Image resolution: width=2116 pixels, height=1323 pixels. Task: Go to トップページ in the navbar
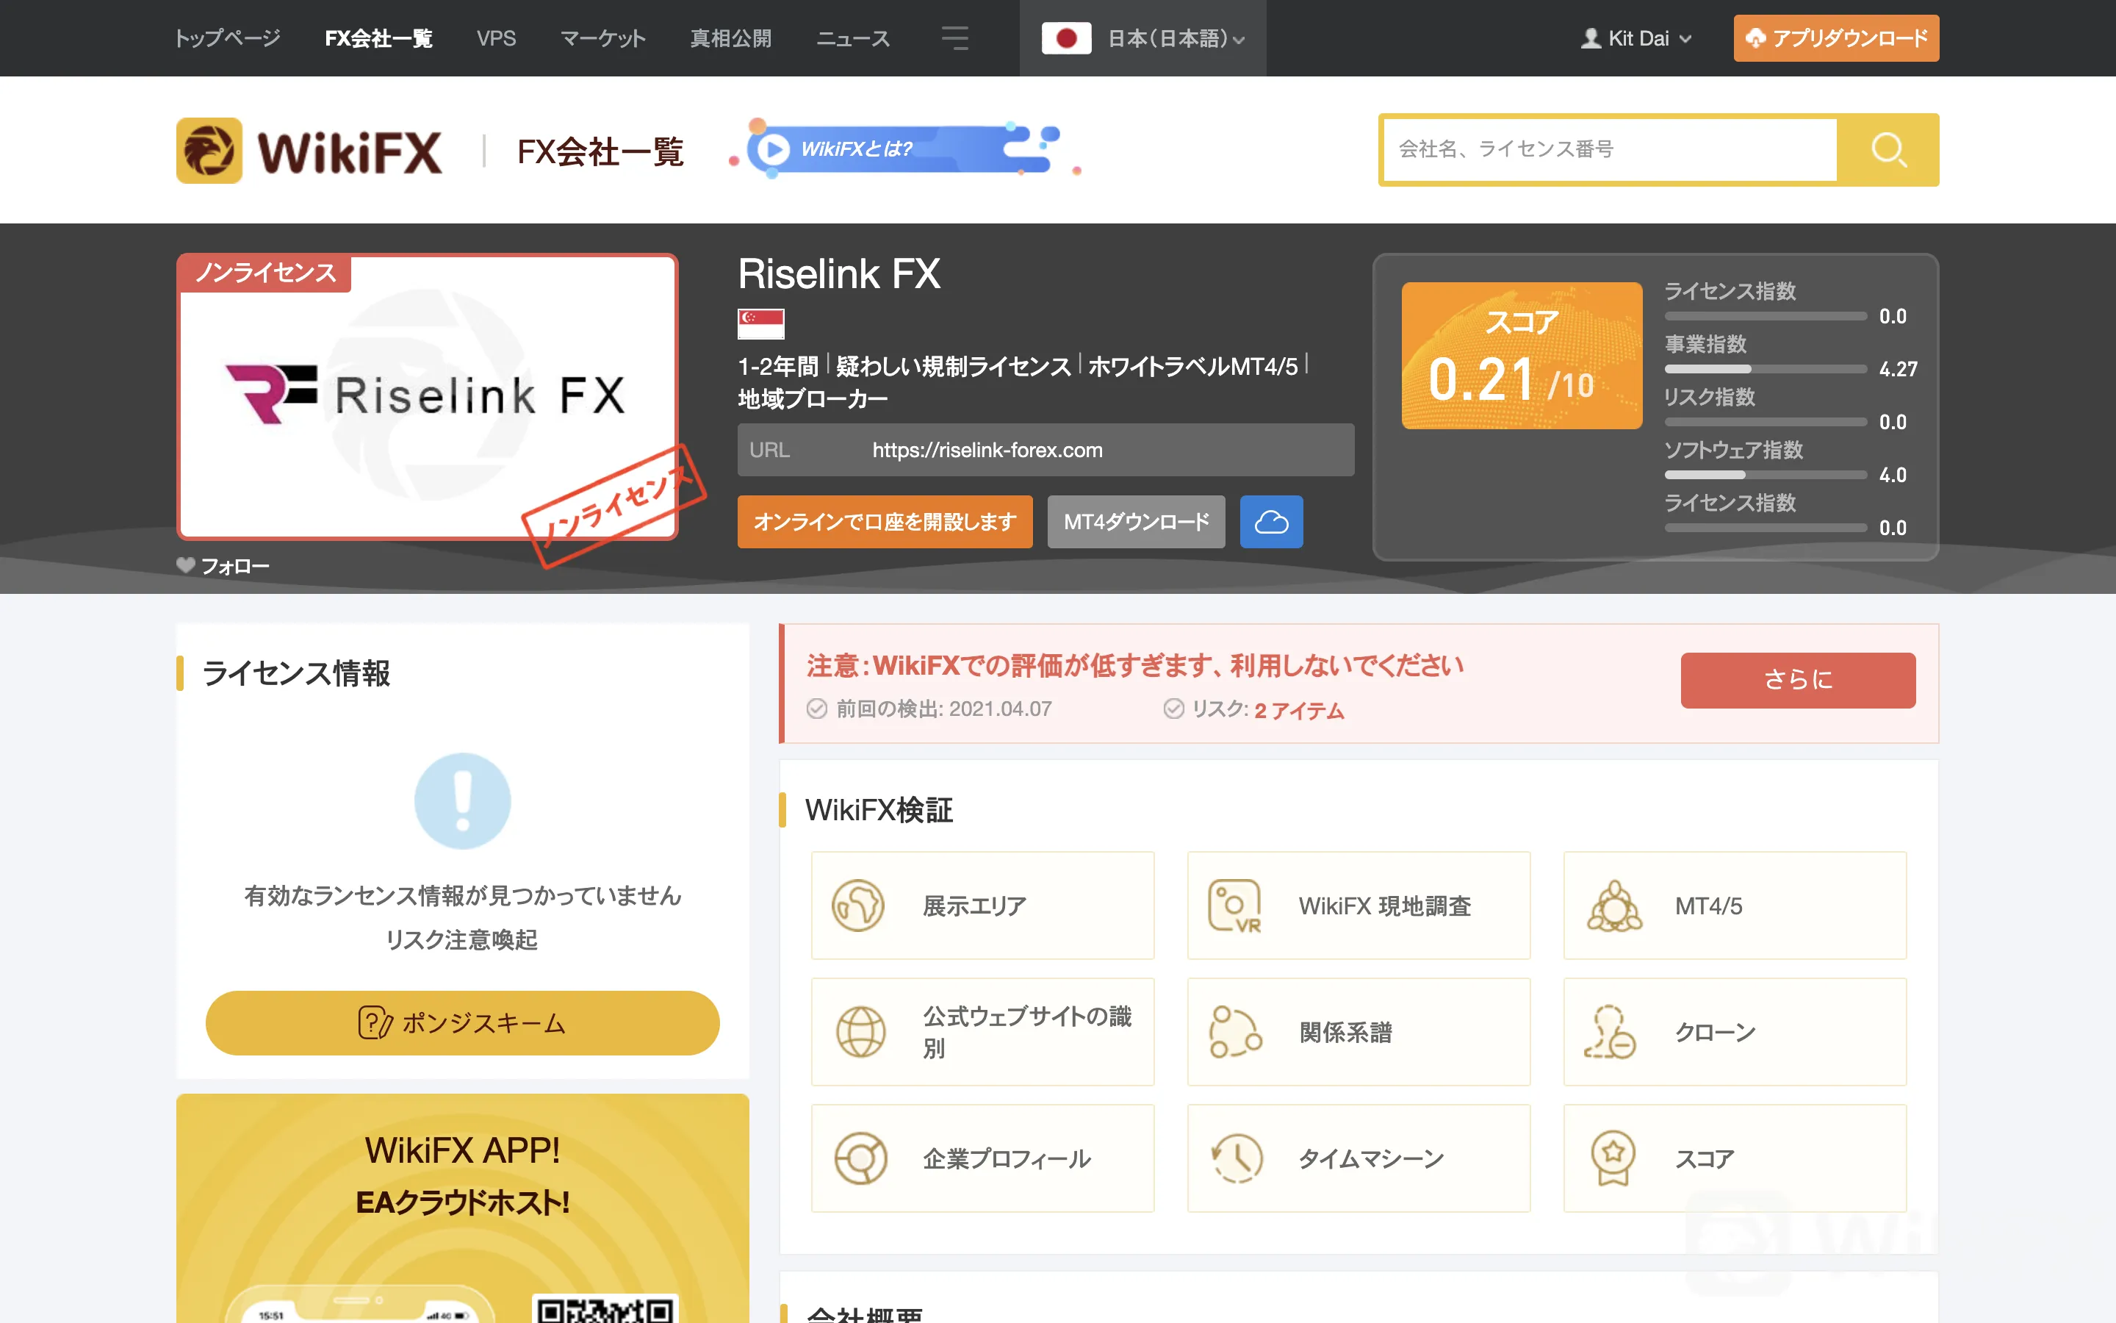(227, 38)
